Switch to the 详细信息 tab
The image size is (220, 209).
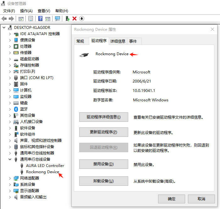click(118, 41)
